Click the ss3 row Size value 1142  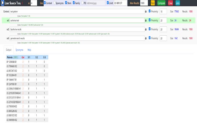(176, 38)
